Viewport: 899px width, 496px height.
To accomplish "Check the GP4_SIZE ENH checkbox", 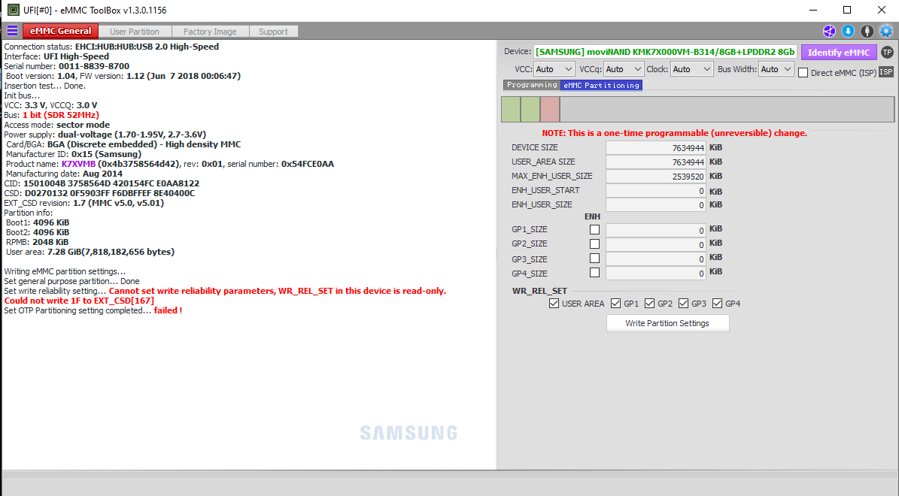I will (594, 273).
